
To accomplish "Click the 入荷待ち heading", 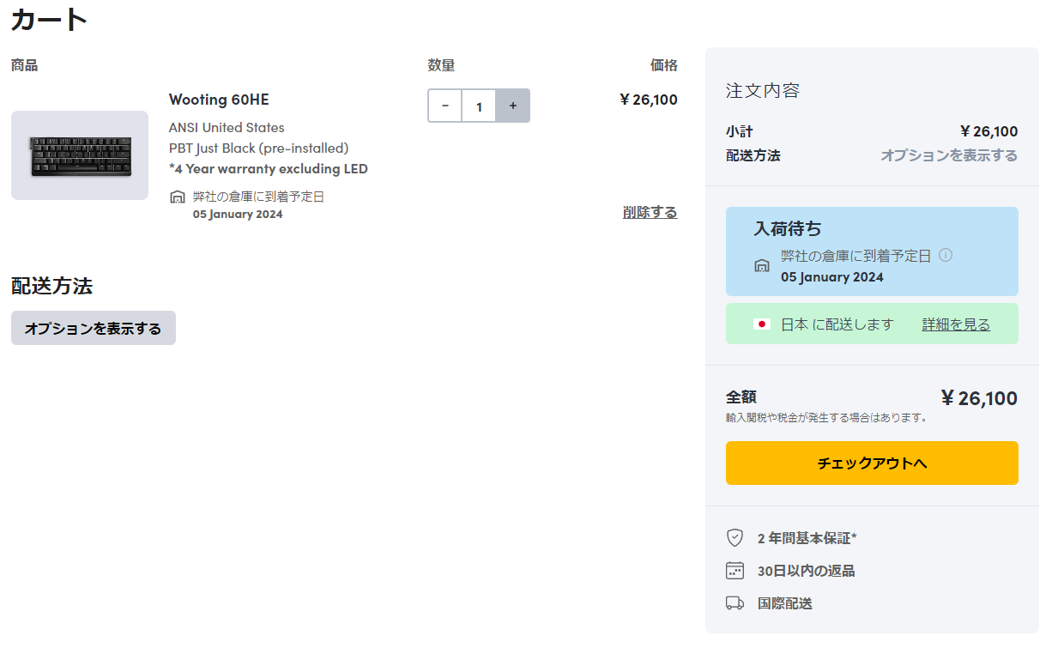I will point(788,229).
